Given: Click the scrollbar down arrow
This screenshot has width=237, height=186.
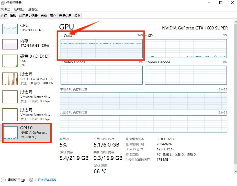Looking at the screenshot, I should click(x=235, y=172).
